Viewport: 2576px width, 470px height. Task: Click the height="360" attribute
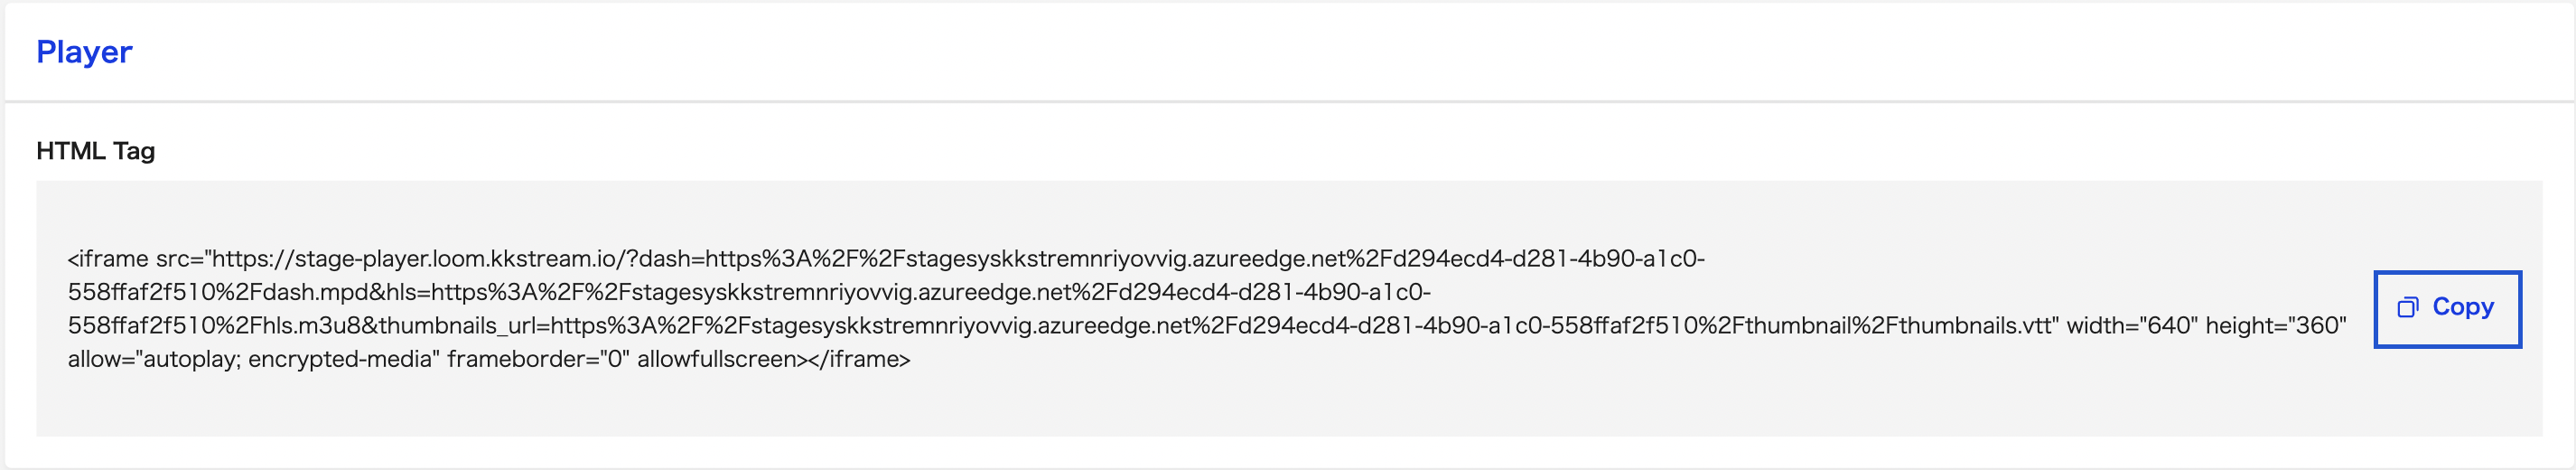tap(2276, 326)
